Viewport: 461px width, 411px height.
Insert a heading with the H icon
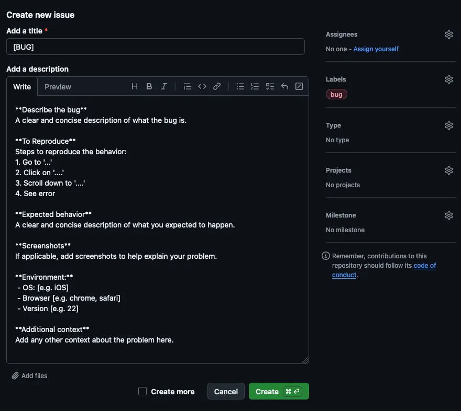pyautogui.click(x=135, y=87)
